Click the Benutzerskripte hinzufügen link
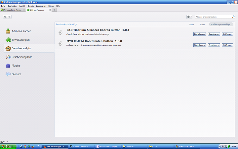The height and width of the screenshot is (149, 238). [68, 24]
